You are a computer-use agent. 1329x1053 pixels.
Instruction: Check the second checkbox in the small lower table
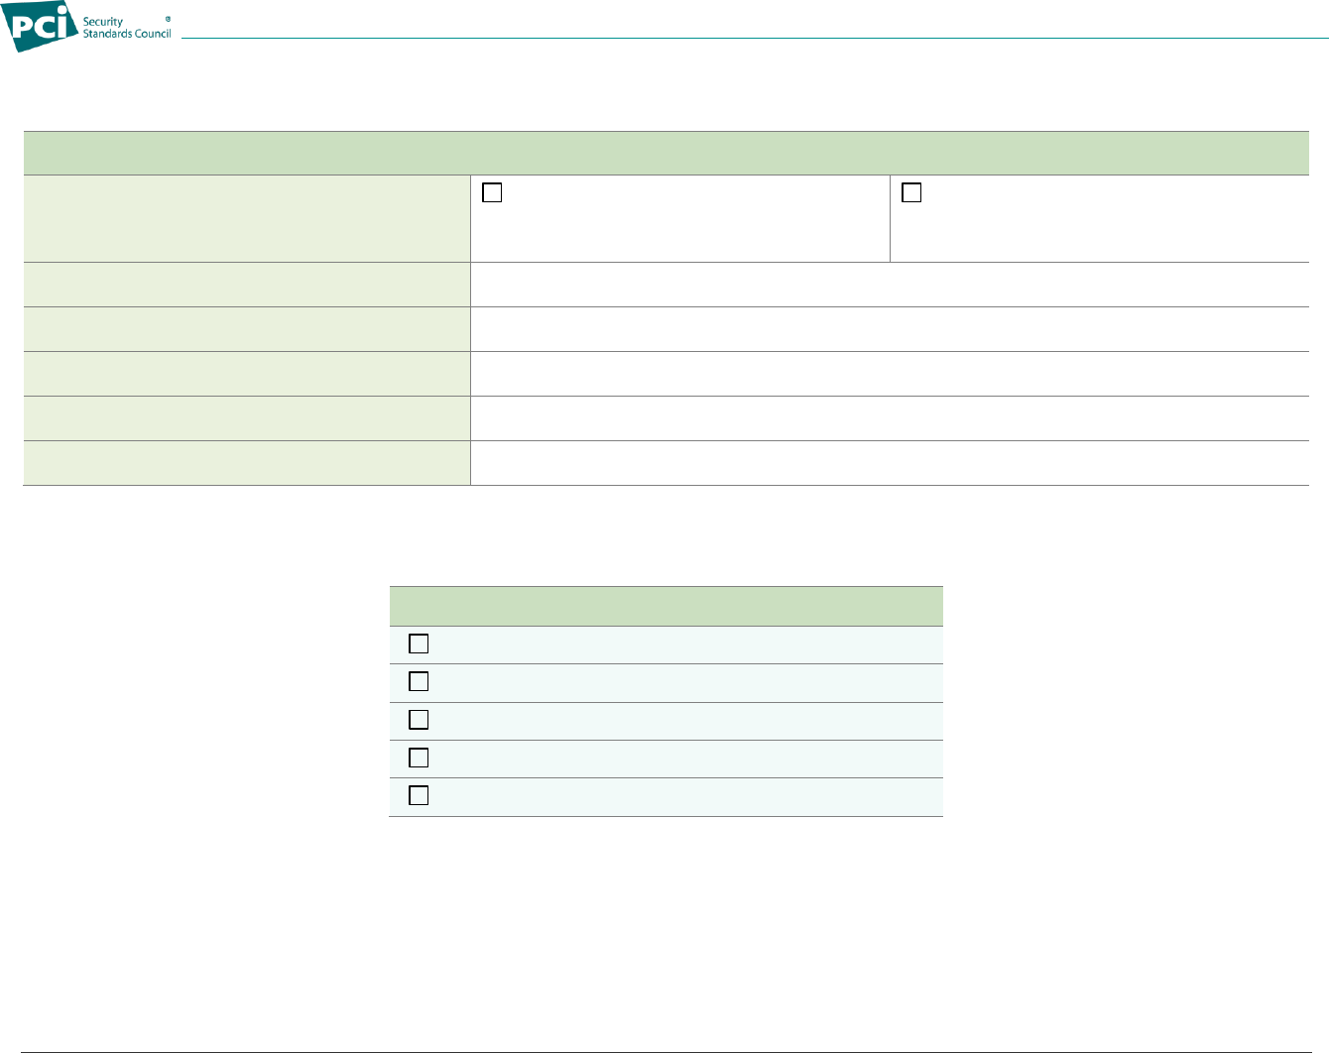(419, 682)
